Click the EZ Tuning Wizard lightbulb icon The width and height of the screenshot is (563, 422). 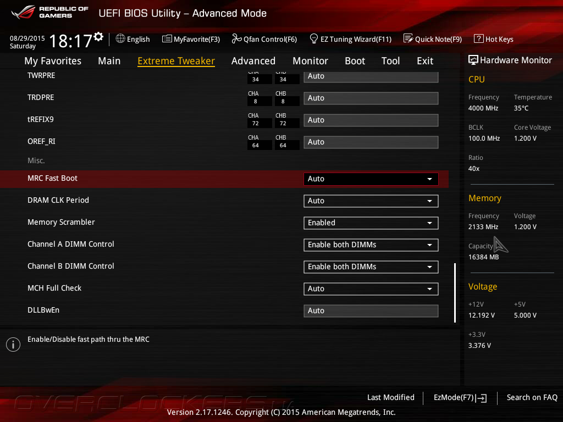(x=314, y=38)
